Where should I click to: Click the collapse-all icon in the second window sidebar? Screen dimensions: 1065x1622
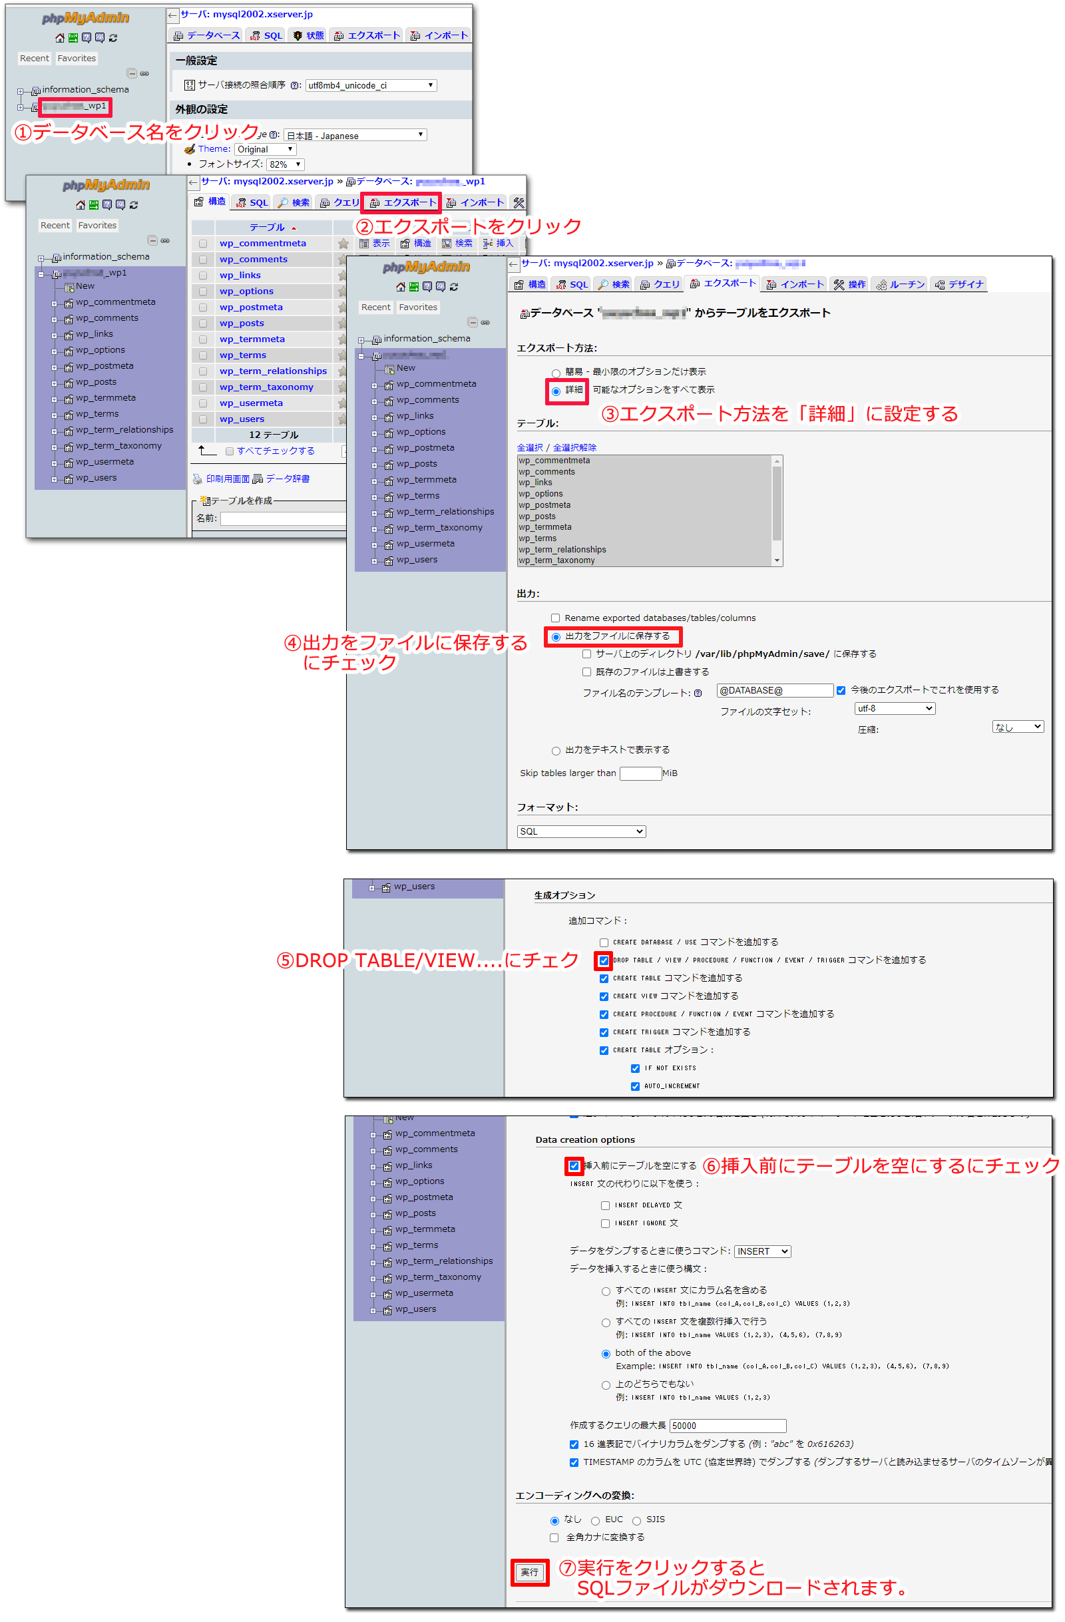click(x=152, y=240)
